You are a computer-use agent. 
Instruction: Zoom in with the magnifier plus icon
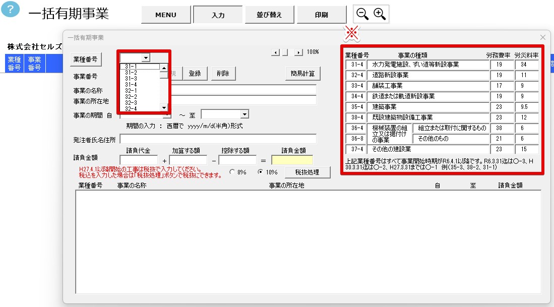pos(380,14)
